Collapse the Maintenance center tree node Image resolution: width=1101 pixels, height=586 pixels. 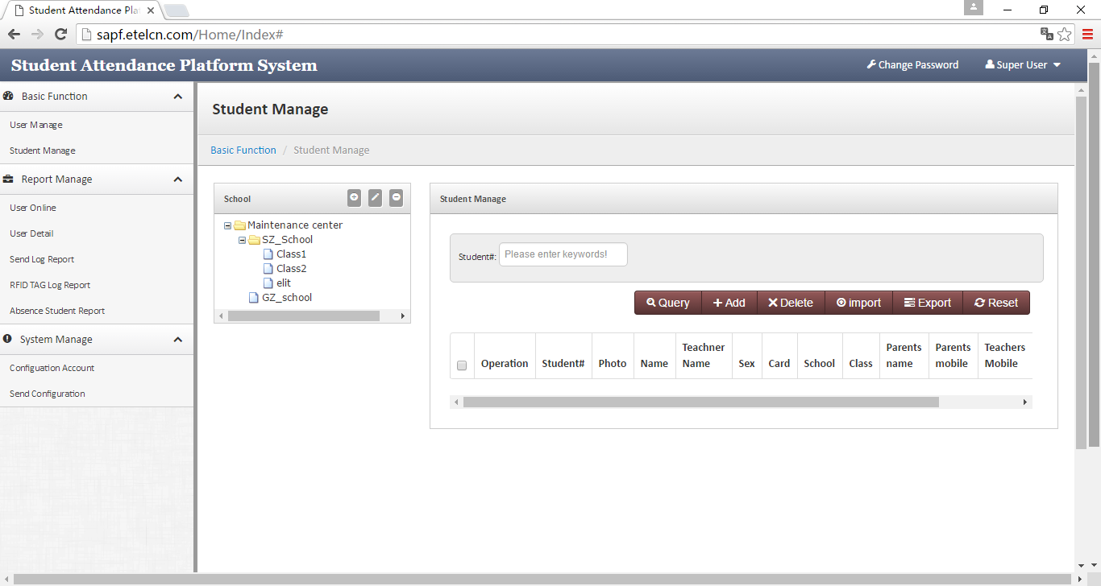pos(228,225)
